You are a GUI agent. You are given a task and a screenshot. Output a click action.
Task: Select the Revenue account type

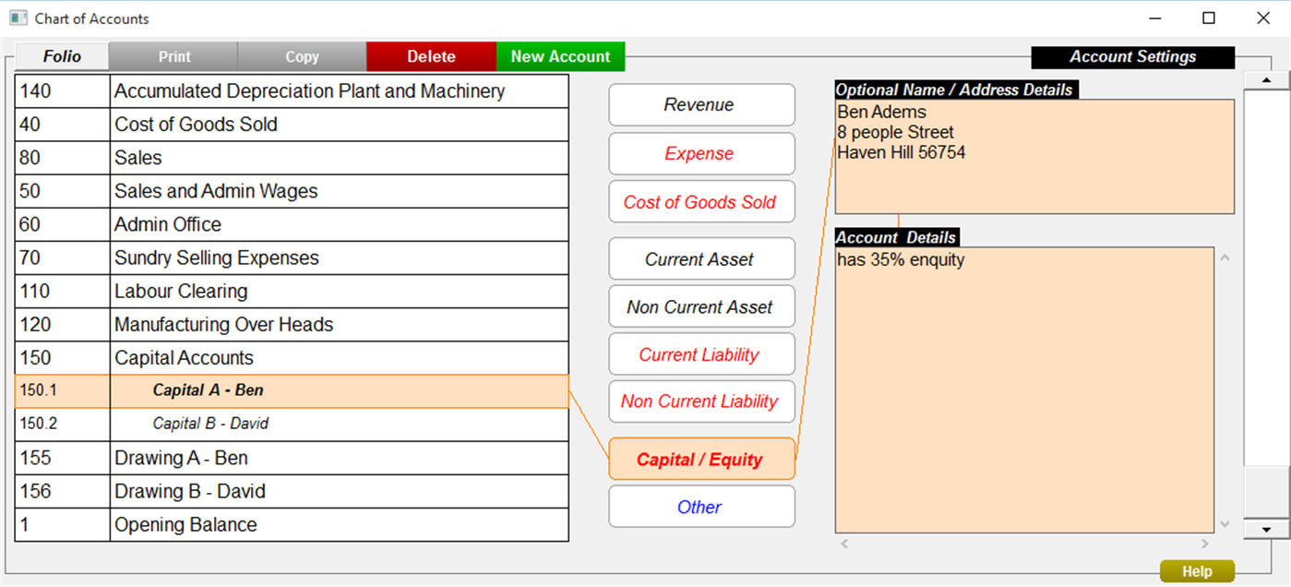pos(701,104)
